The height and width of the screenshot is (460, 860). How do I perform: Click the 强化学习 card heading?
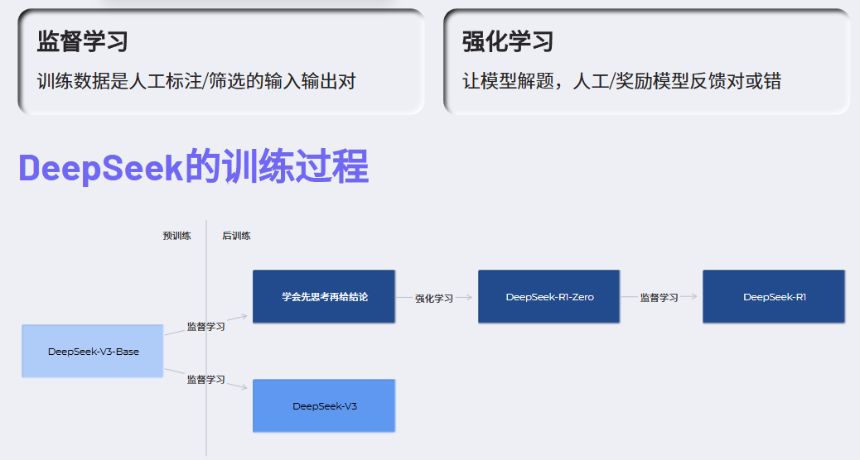[507, 41]
